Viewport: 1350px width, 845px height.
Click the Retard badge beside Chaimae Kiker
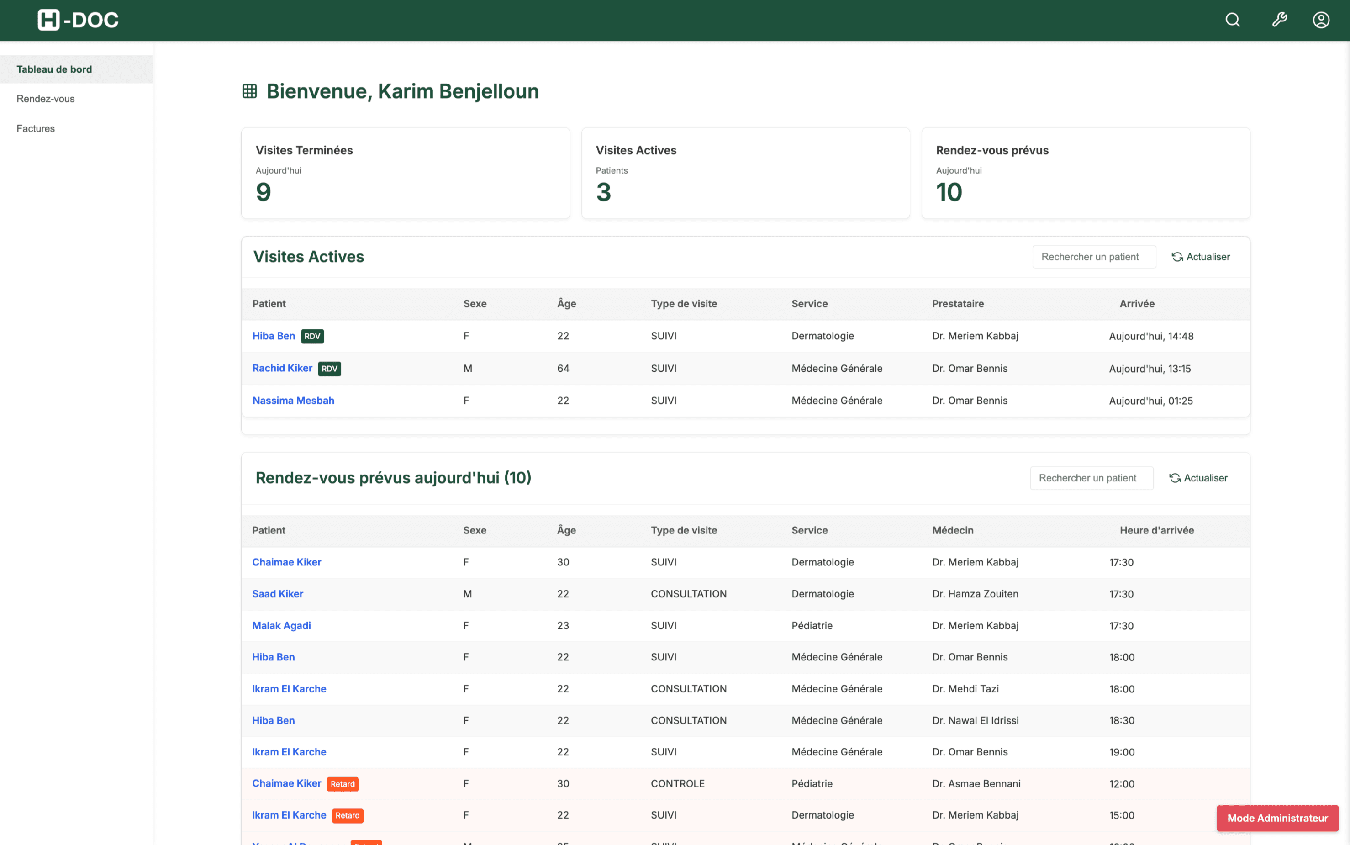(343, 783)
